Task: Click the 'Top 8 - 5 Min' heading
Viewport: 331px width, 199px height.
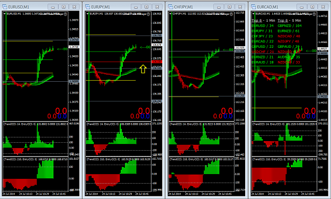Action: [289, 21]
